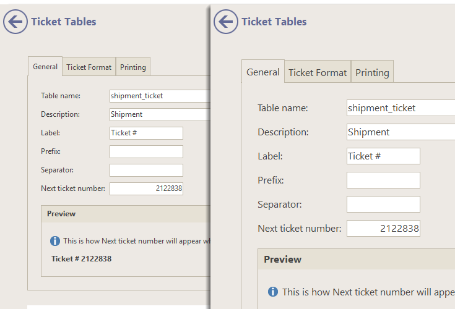
Task: Click the empty Separator field in the right panel
Action: tap(383, 204)
